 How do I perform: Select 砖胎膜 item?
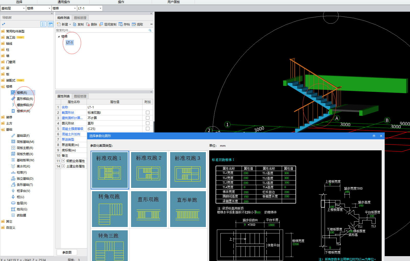[21, 215]
